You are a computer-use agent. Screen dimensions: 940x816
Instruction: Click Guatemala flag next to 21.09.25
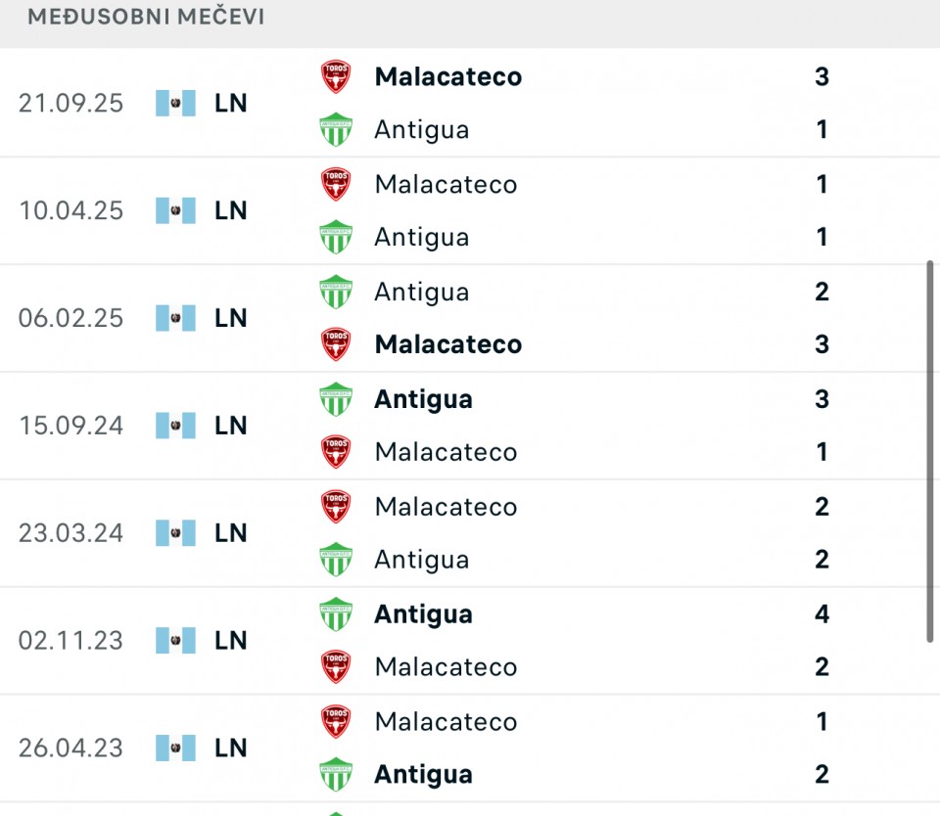175,103
